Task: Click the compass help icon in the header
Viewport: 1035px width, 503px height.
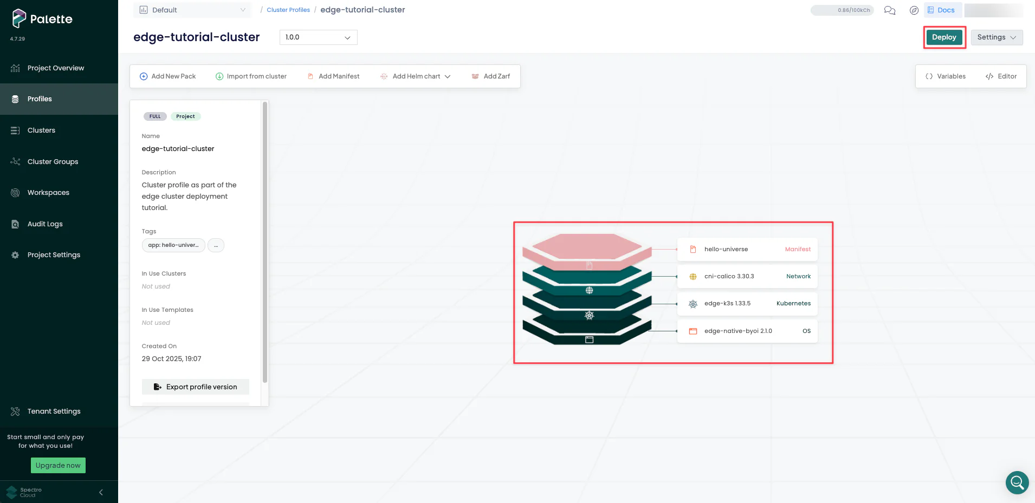Action: tap(914, 10)
